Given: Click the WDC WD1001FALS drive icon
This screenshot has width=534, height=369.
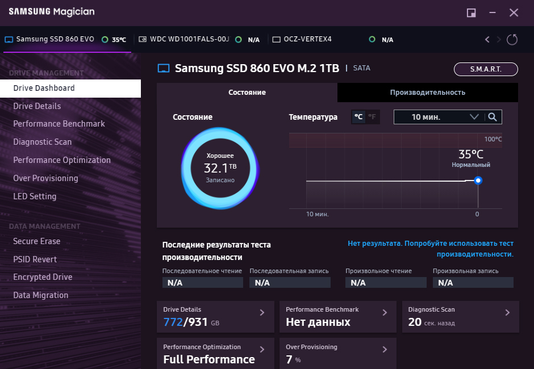Looking at the screenshot, I should [143, 39].
